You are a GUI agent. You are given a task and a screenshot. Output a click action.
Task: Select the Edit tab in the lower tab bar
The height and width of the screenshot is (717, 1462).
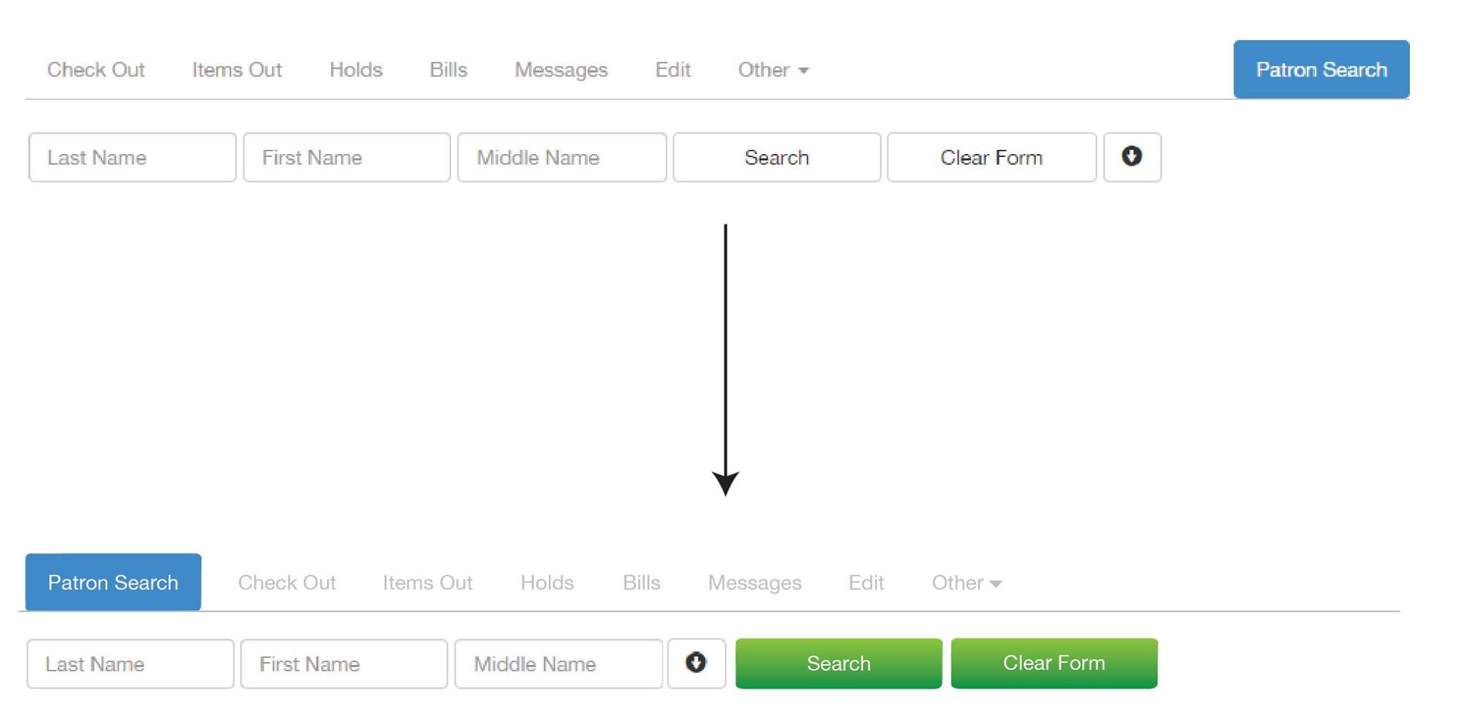(866, 583)
